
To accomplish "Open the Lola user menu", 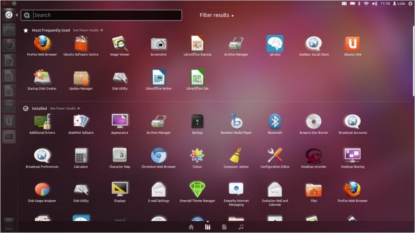I will click(x=399, y=3).
